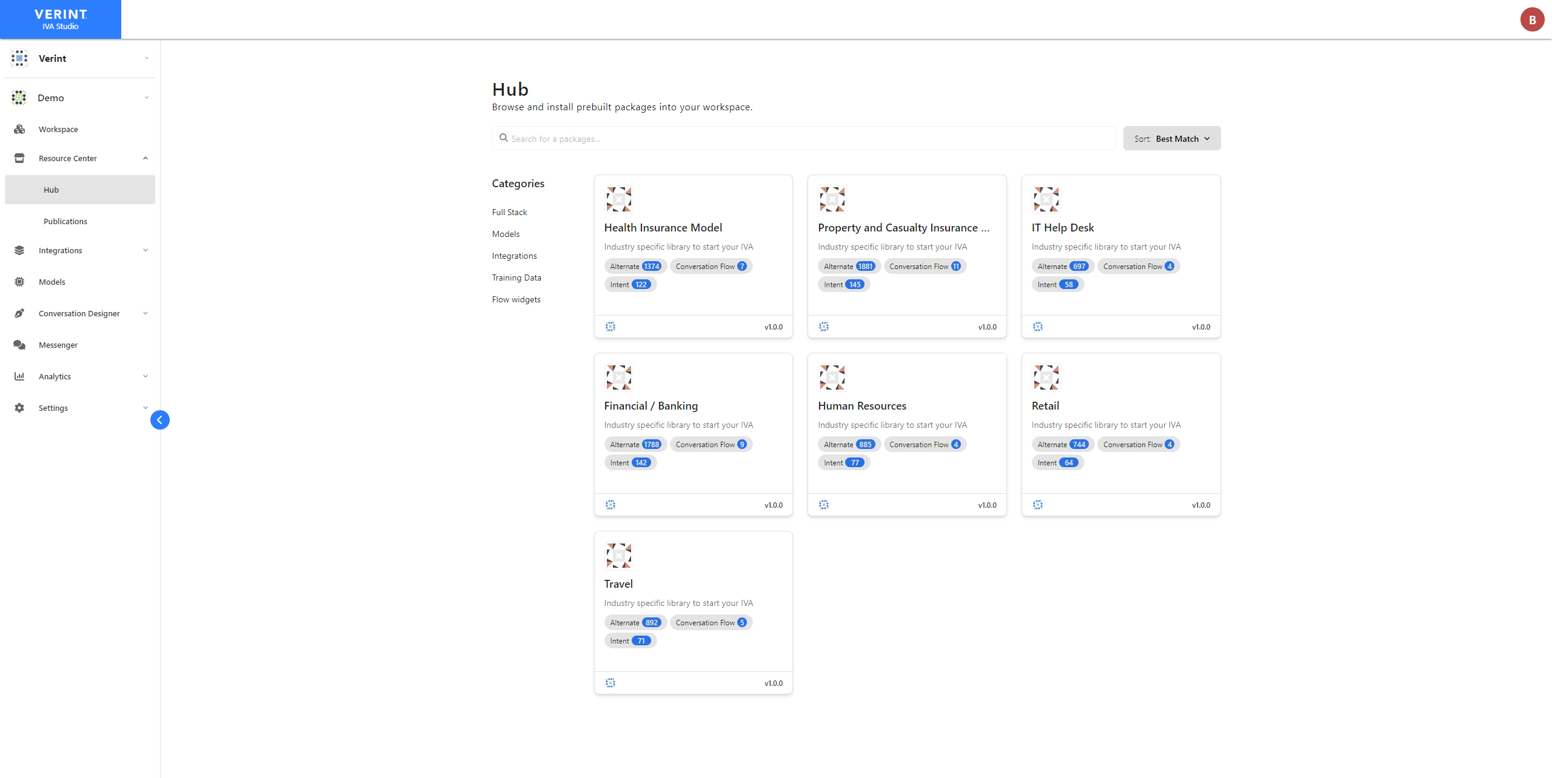Click the Resource Center icon
Screen dimensions: 1552x778
click(19, 158)
